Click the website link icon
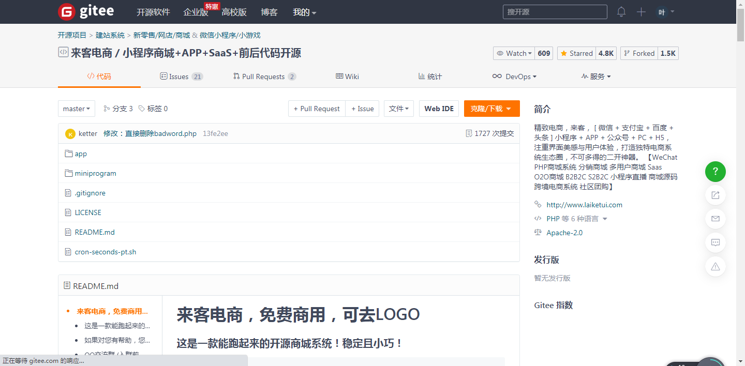Screen dimensions: 745x366 [538, 205]
